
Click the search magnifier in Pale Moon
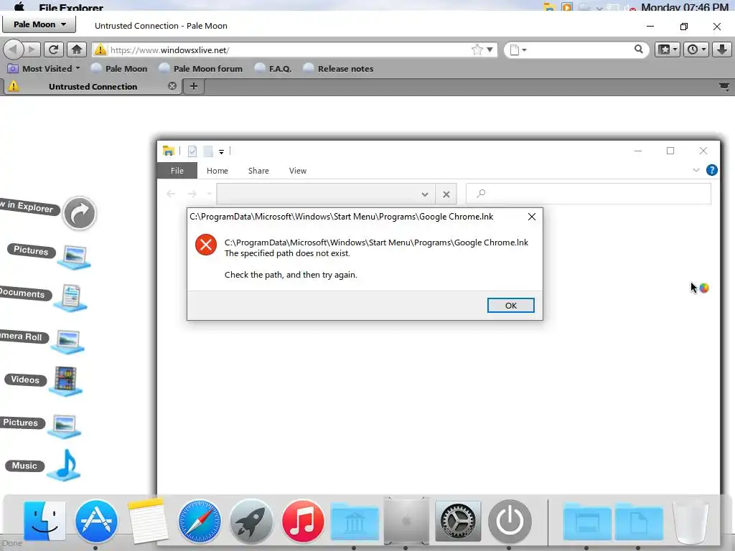(638, 50)
